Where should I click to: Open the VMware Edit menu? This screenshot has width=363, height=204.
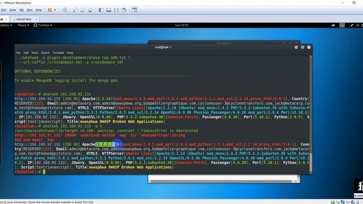pyautogui.click(x=3, y=10)
